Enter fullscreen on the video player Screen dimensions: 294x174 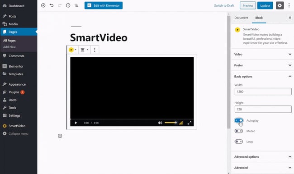click(x=190, y=123)
